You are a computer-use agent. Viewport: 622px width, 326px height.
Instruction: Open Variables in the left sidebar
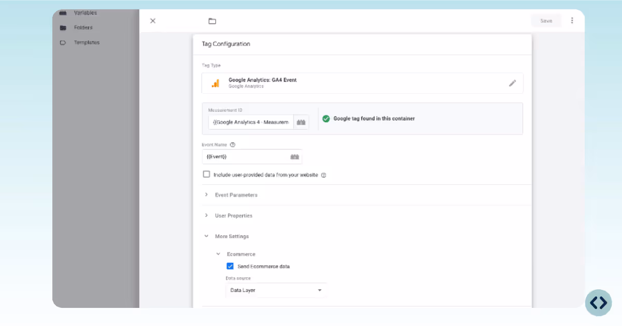tap(85, 13)
